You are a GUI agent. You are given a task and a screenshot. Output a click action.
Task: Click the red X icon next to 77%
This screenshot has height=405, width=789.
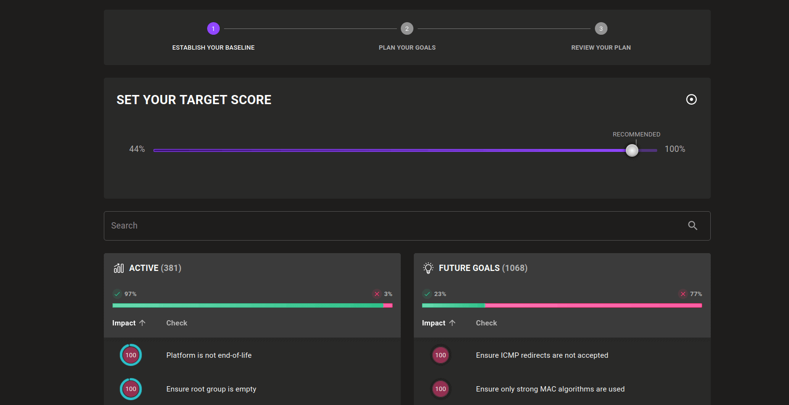(683, 294)
